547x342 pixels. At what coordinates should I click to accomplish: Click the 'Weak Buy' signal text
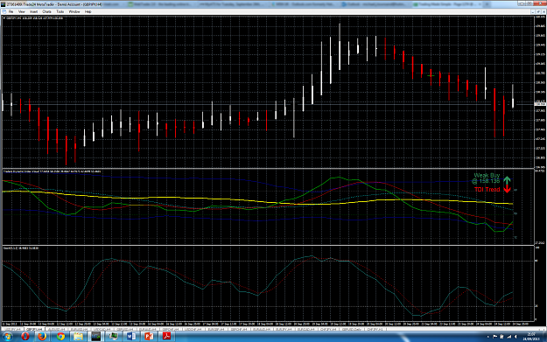(x=487, y=175)
